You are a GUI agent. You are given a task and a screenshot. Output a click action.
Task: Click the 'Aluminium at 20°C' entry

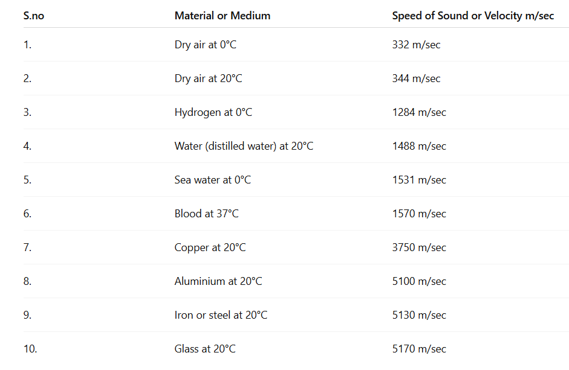[x=218, y=281]
